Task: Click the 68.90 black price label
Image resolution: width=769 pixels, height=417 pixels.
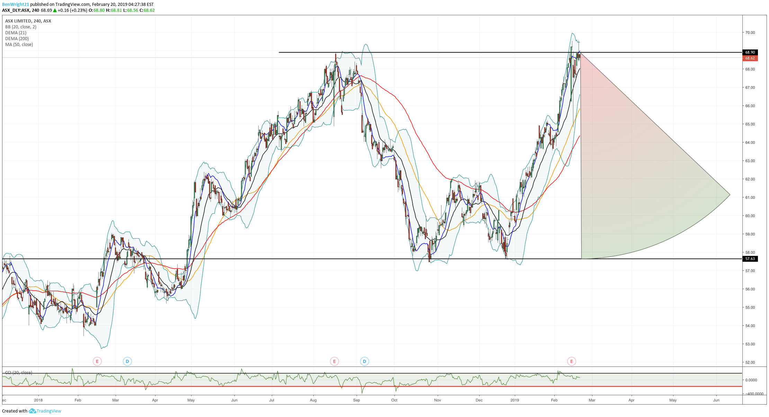Action: coord(750,52)
